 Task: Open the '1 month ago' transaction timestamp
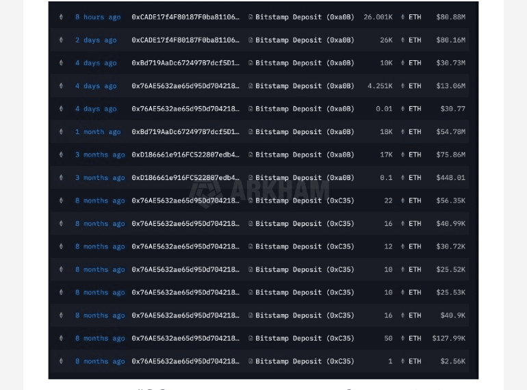(97, 132)
